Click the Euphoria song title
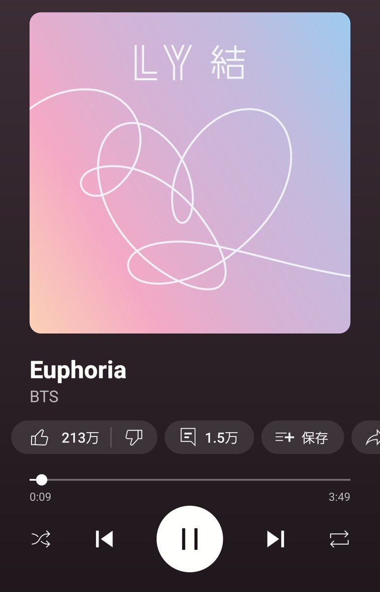Viewport: 380px width, 592px height. coord(78,370)
